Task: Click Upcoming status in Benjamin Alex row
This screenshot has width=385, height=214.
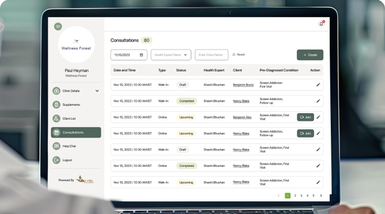Action: click(x=186, y=117)
